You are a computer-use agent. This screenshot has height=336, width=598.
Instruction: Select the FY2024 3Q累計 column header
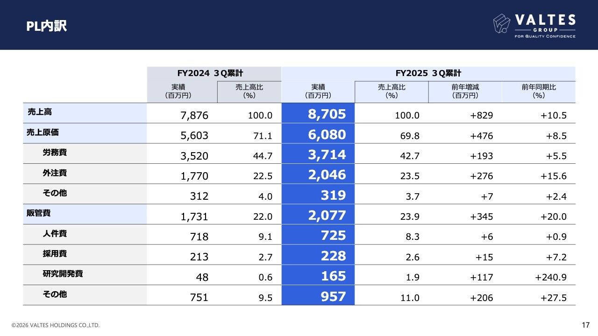tap(214, 73)
